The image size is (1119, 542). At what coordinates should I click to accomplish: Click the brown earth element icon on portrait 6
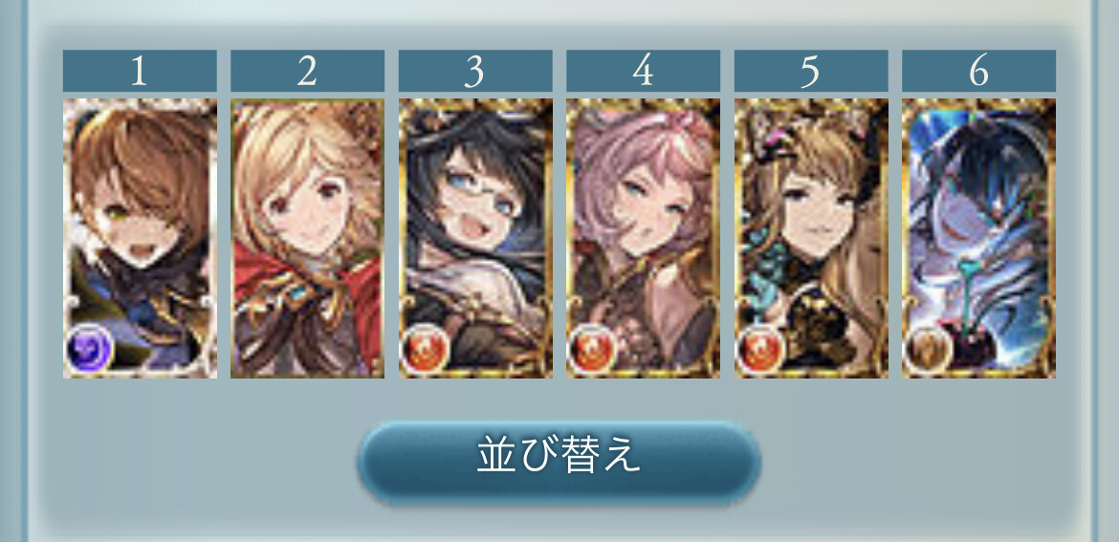[x=928, y=350]
